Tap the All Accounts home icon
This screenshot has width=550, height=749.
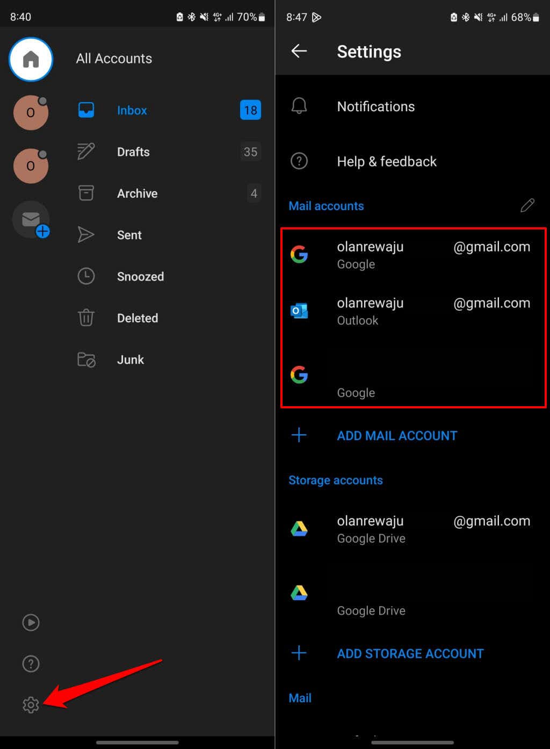click(x=31, y=59)
